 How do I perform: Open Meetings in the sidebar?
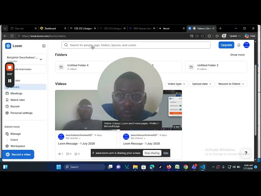click(x=25, y=94)
